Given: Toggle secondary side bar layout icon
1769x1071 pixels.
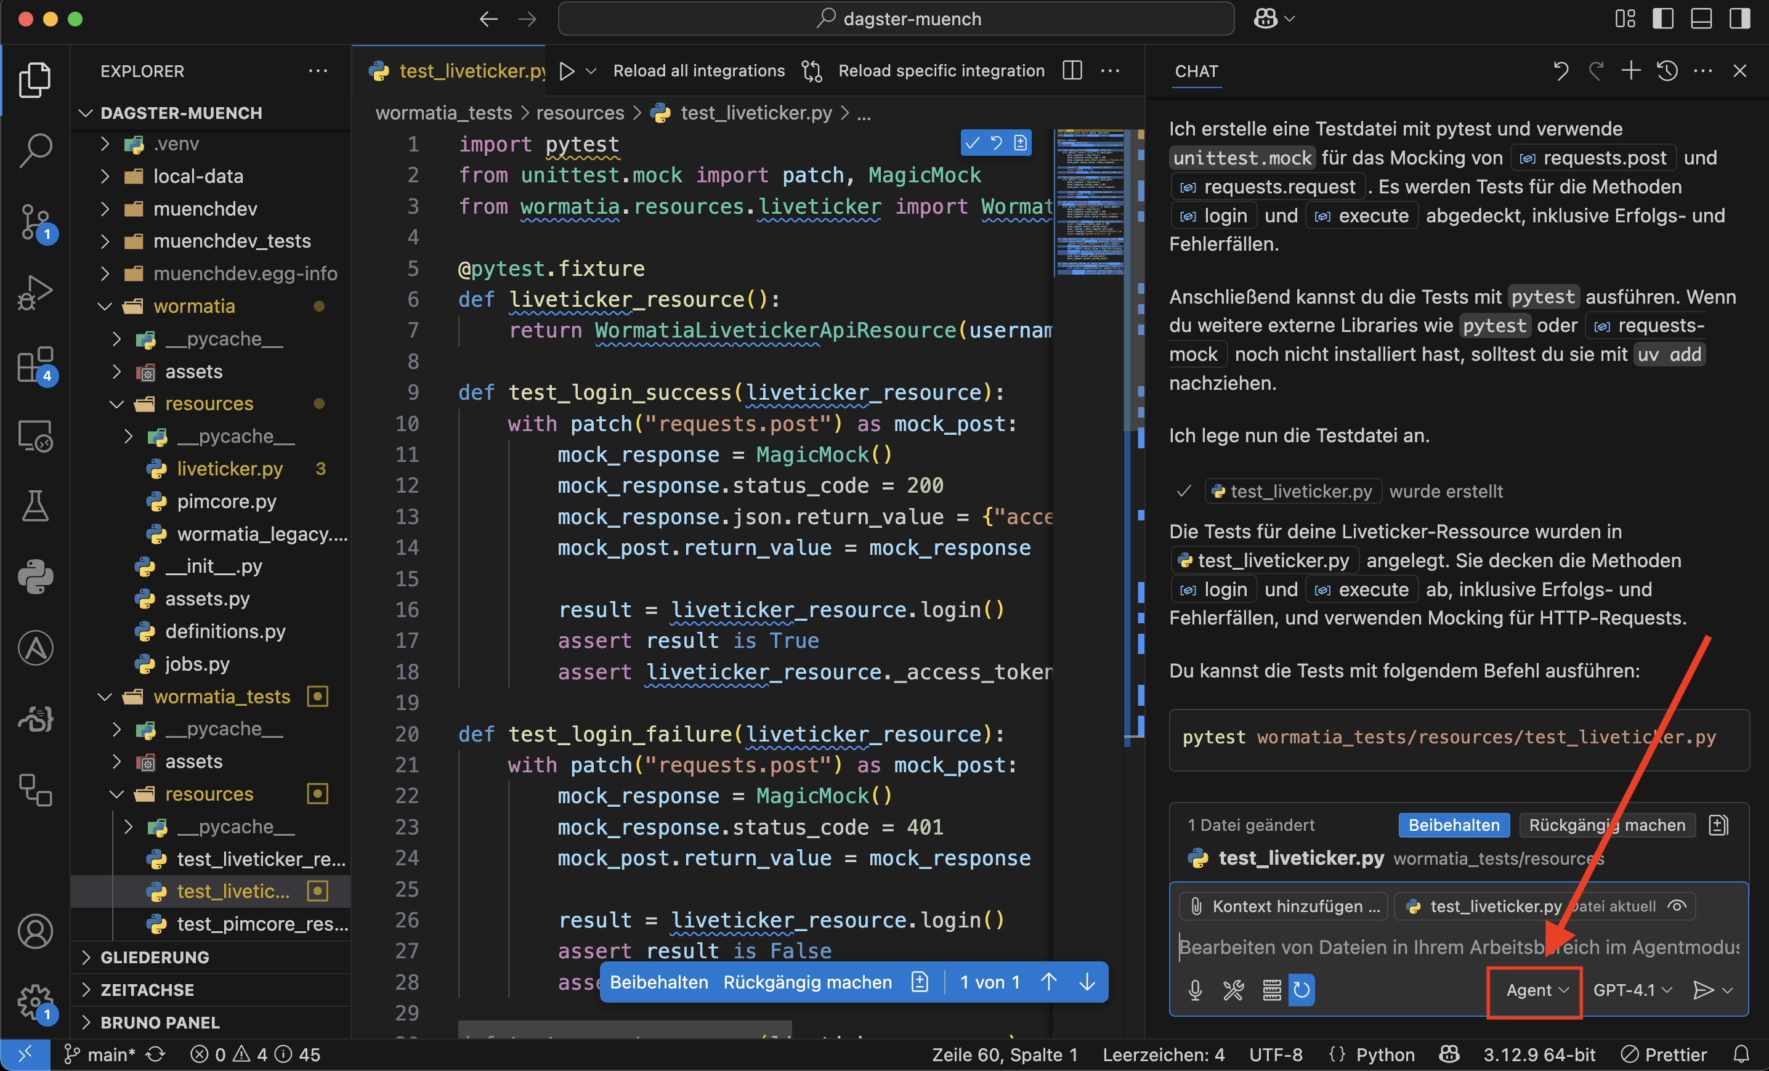Looking at the screenshot, I should (1739, 18).
